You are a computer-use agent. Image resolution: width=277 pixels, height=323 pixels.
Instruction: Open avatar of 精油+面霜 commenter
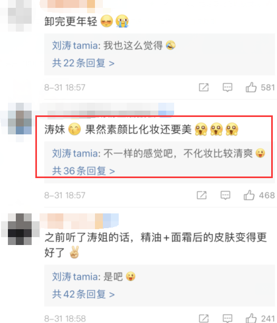(20, 229)
